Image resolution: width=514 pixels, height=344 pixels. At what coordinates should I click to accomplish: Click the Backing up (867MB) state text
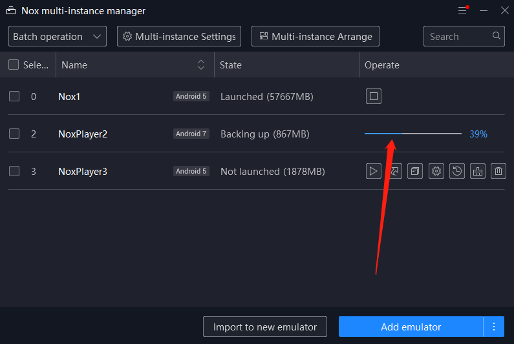(265, 134)
